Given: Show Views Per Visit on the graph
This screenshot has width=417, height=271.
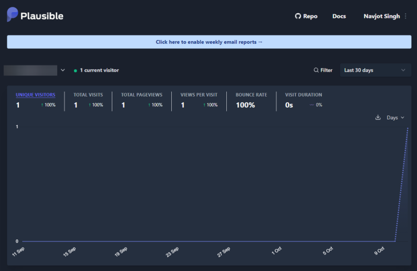Looking at the screenshot, I should (199, 95).
